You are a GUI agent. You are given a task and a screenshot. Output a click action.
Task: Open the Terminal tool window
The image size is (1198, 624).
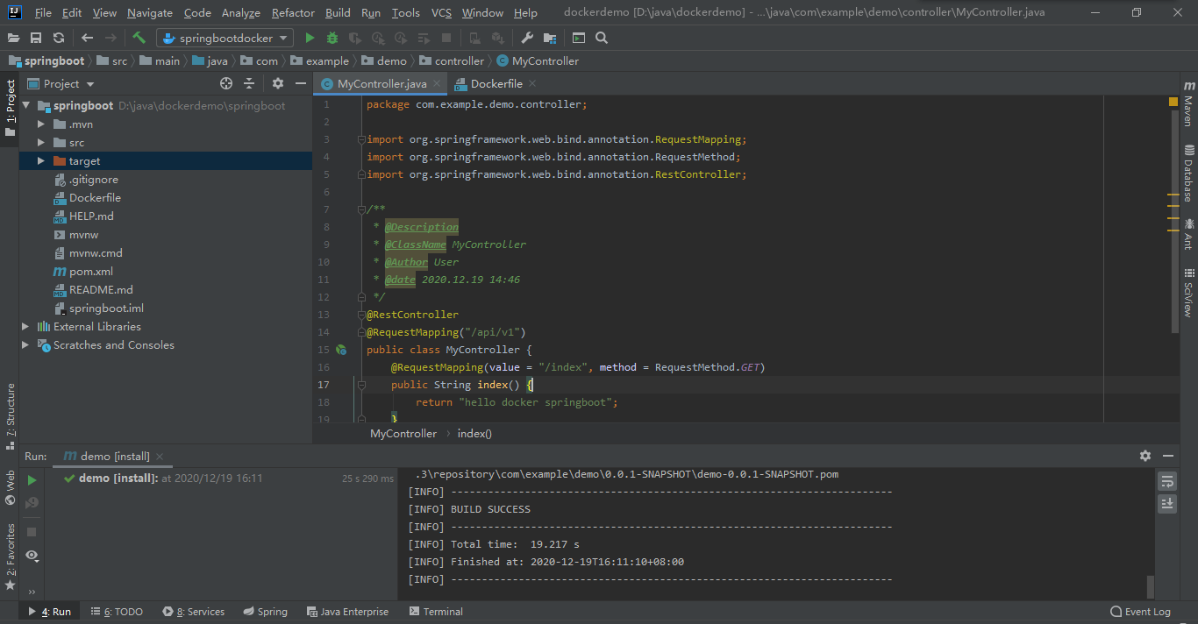[435, 612]
